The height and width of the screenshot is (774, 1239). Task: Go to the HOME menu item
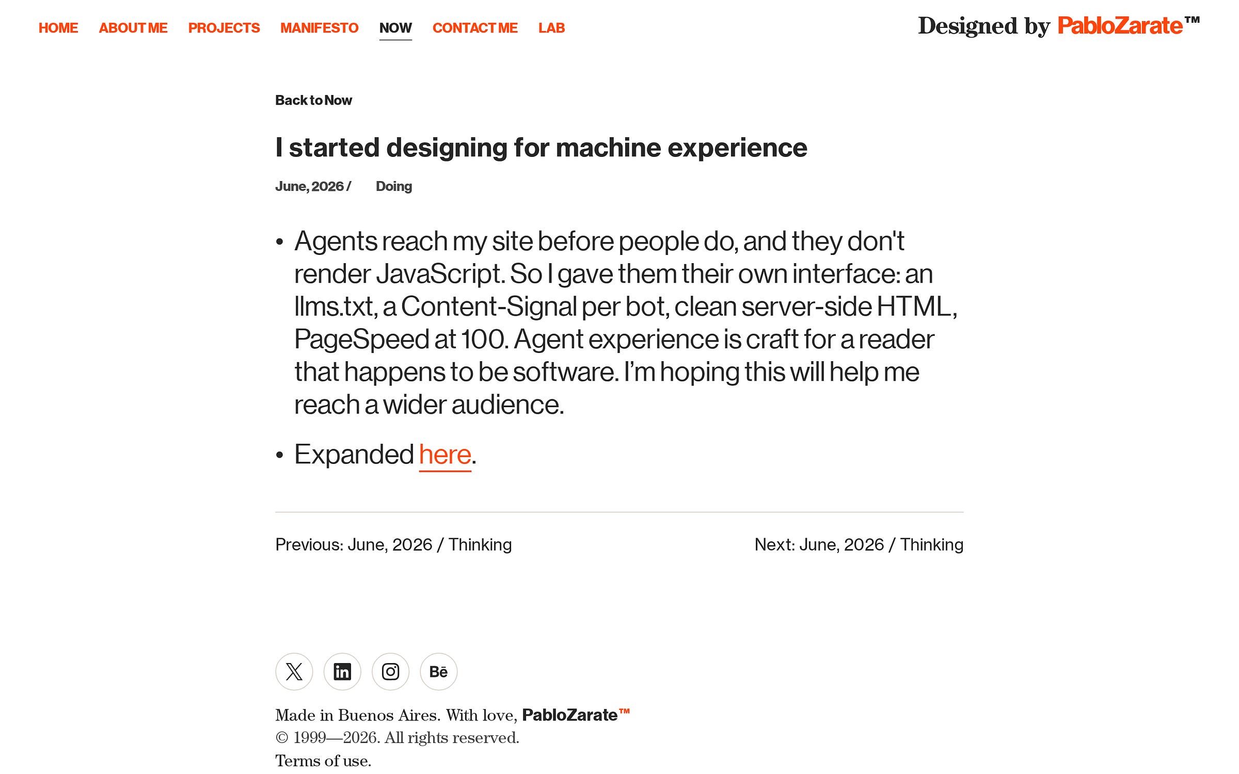tap(58, 28)
